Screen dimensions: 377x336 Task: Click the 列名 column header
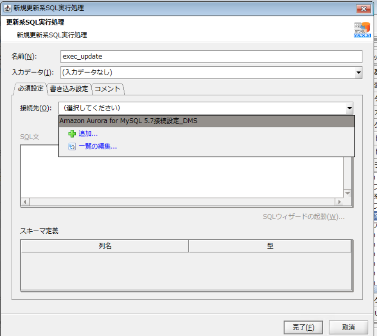coord(105,246)
